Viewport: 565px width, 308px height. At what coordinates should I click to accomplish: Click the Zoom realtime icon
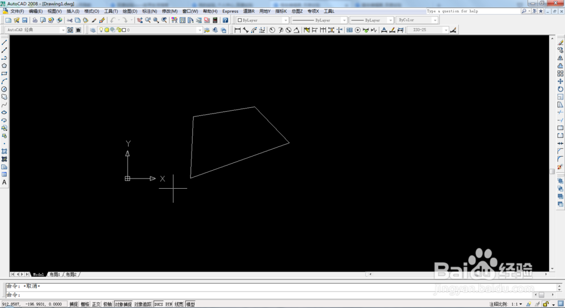pyautogui.click(x=148, y=20)
